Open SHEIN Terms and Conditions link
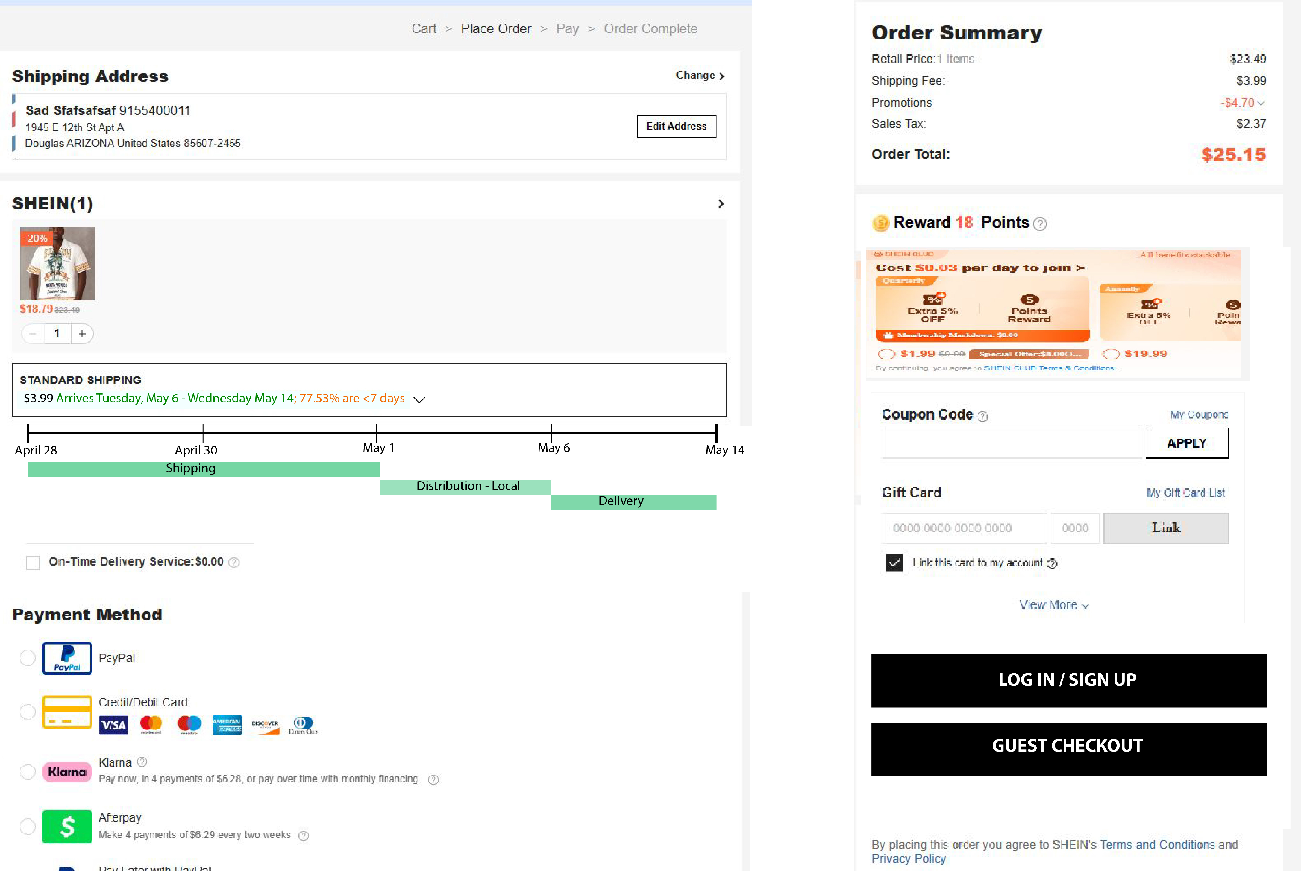The height and width of the screenshot is (871, 1301). click(x=1158, y=845)
